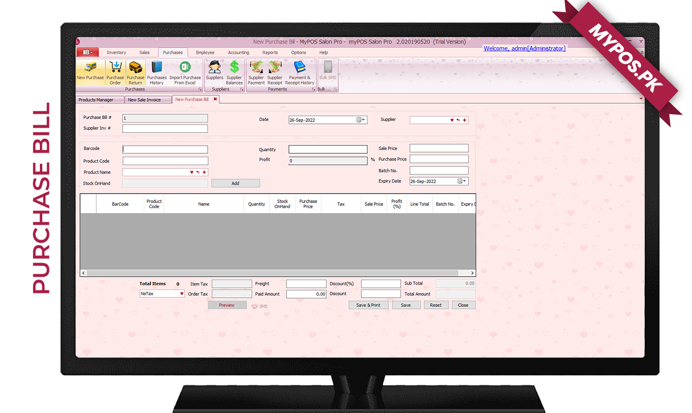View Supplier Balances dollar icon

(x=235, y=72)
